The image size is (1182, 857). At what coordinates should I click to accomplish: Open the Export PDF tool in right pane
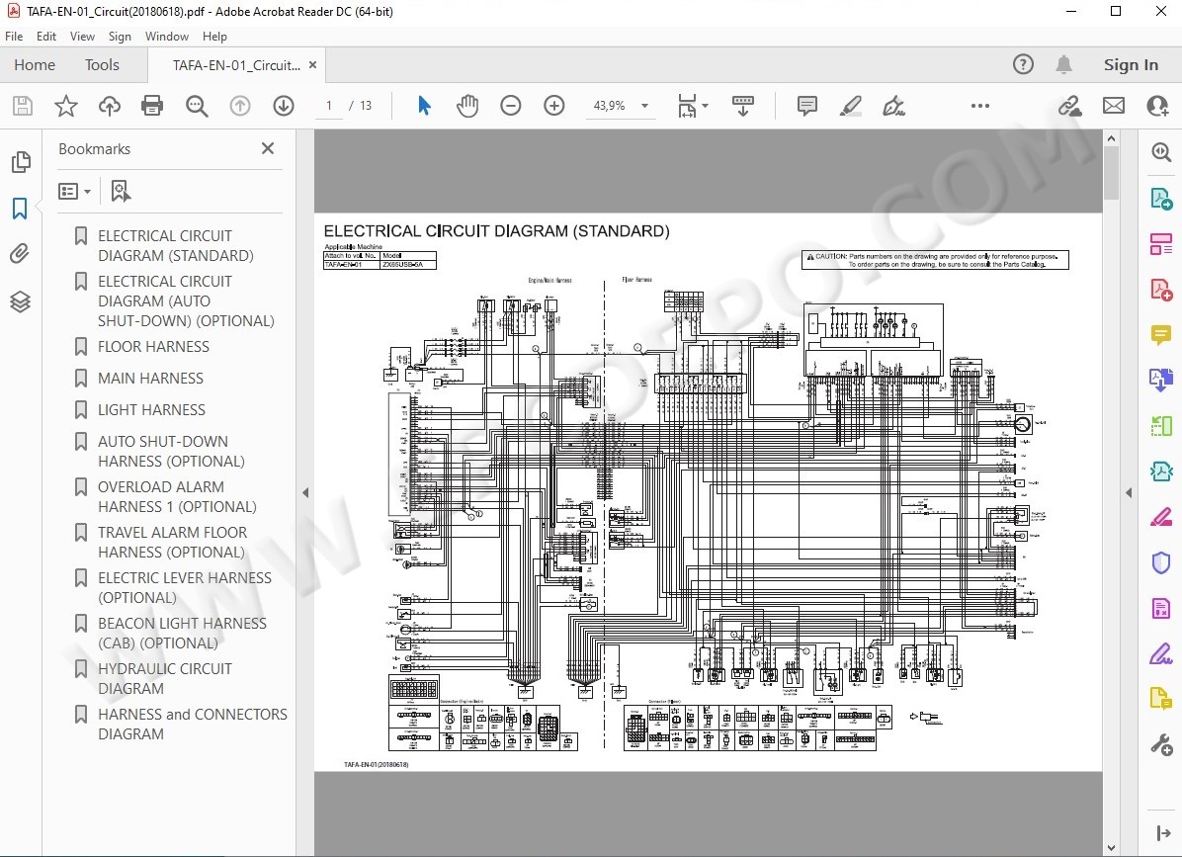[1161, 199]
